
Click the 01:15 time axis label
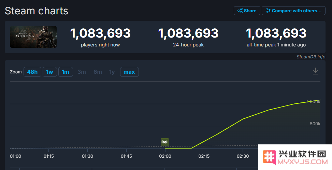click(x=49, y=156)
